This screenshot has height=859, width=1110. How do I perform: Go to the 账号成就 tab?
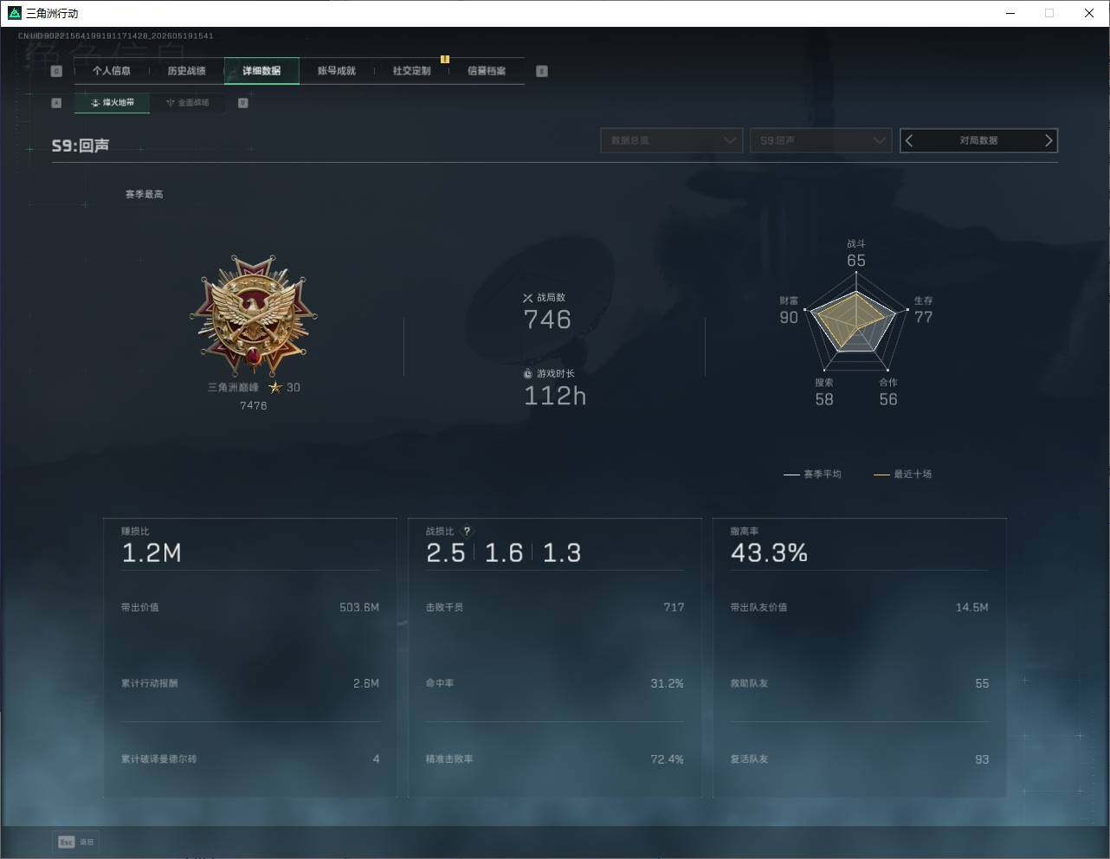[337, 71]
